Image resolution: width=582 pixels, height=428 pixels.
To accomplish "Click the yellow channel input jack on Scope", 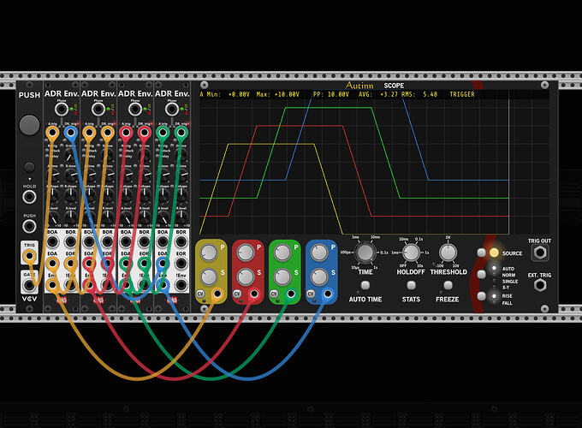I will click(217, 294).
